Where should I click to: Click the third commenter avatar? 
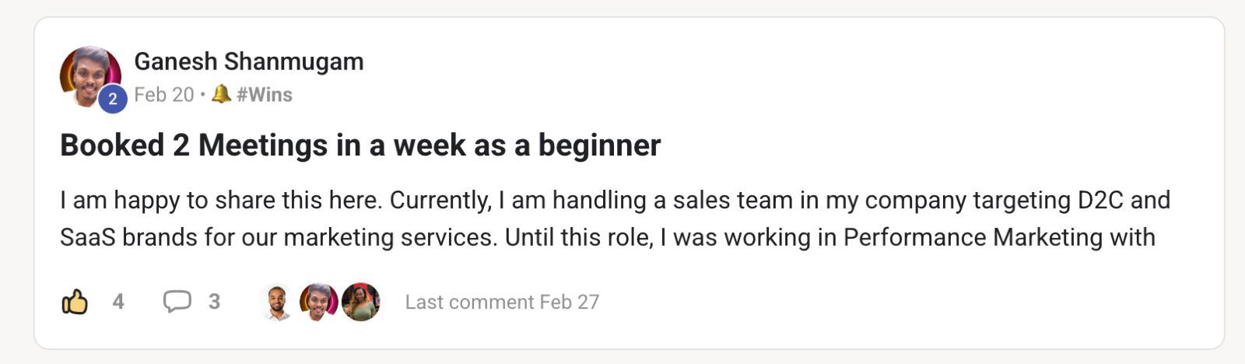point(361,302)
